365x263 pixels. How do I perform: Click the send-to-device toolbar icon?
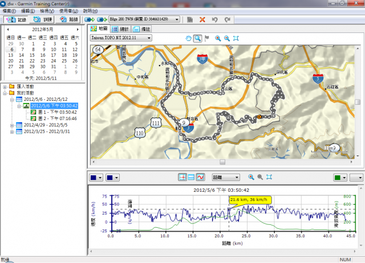[x=90, y=19]
